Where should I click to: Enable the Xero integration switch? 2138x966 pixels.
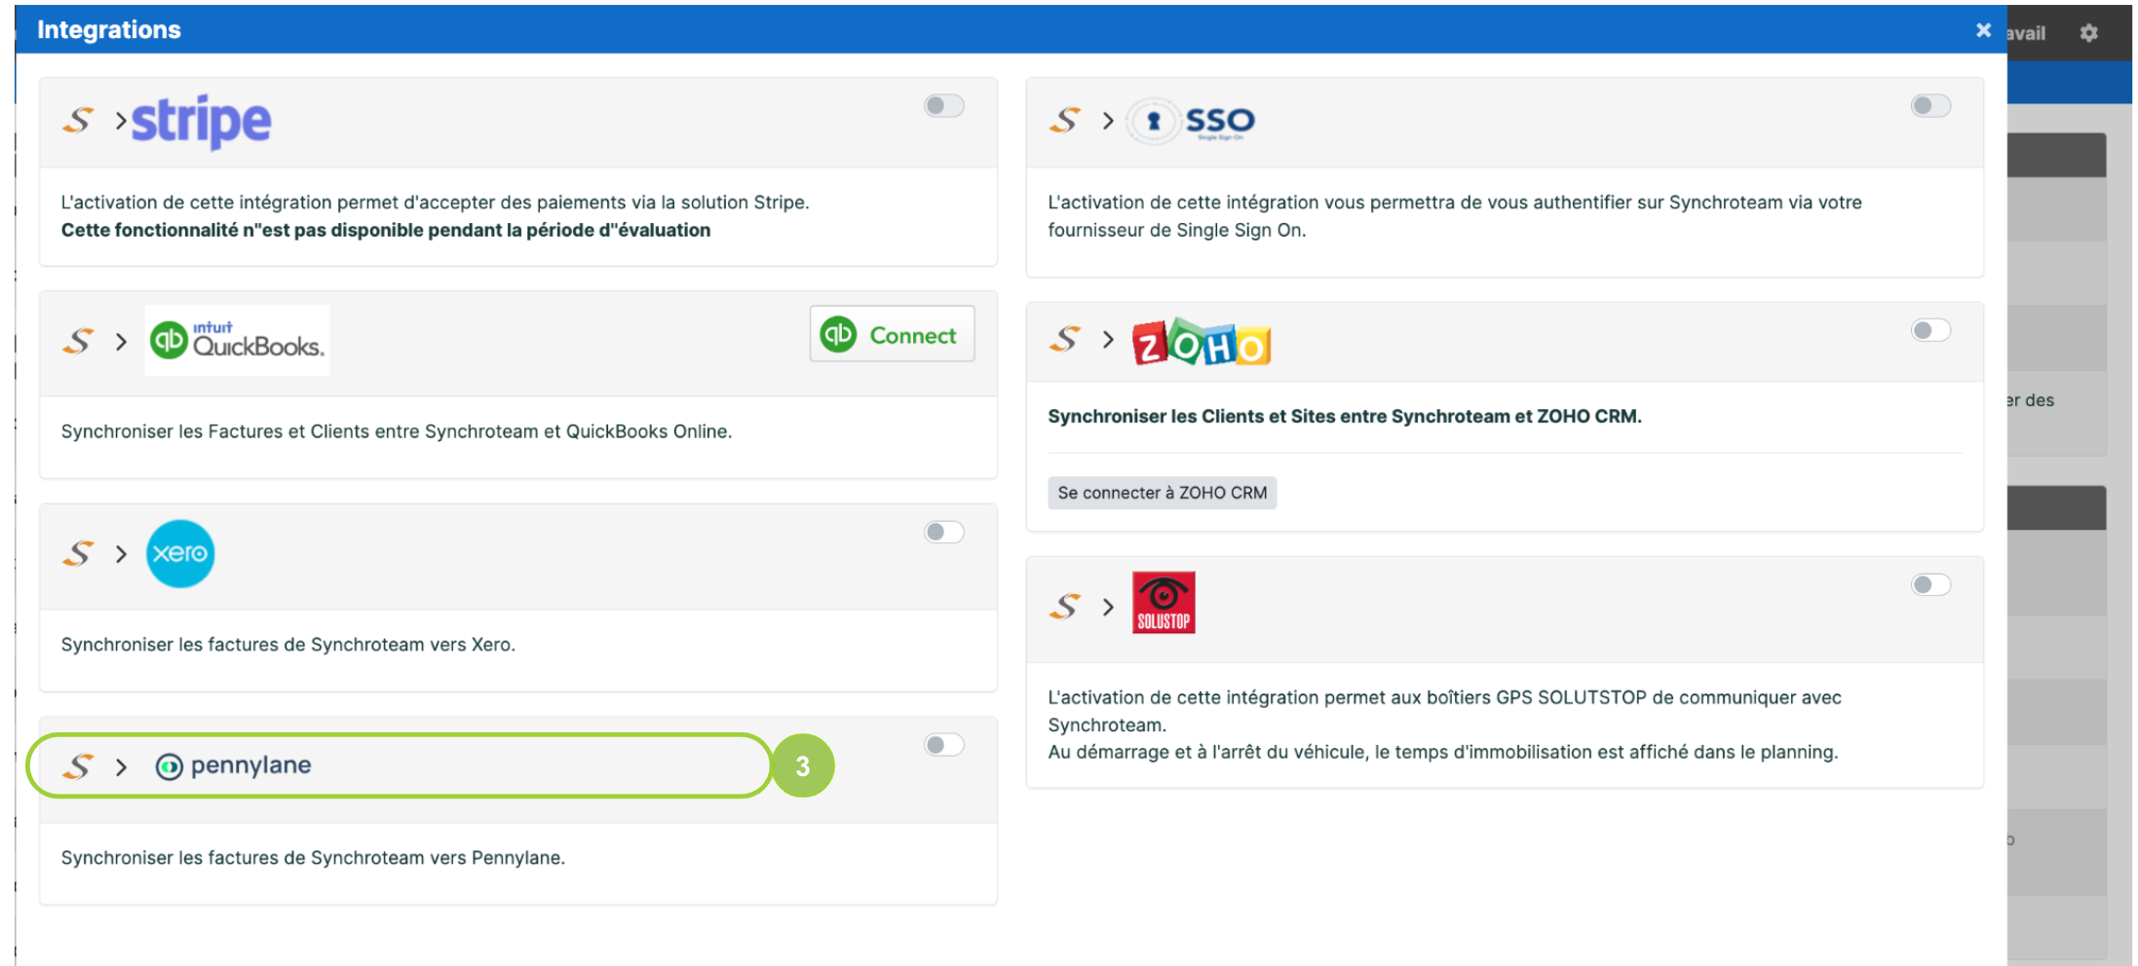tap(943, 532)
